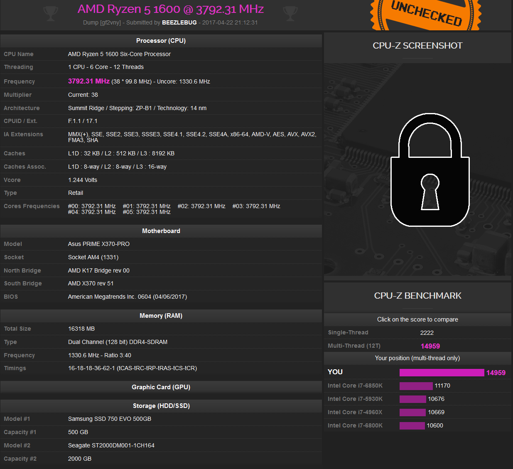Click 'AMD X370 rev 51' value

click(91, 283)
